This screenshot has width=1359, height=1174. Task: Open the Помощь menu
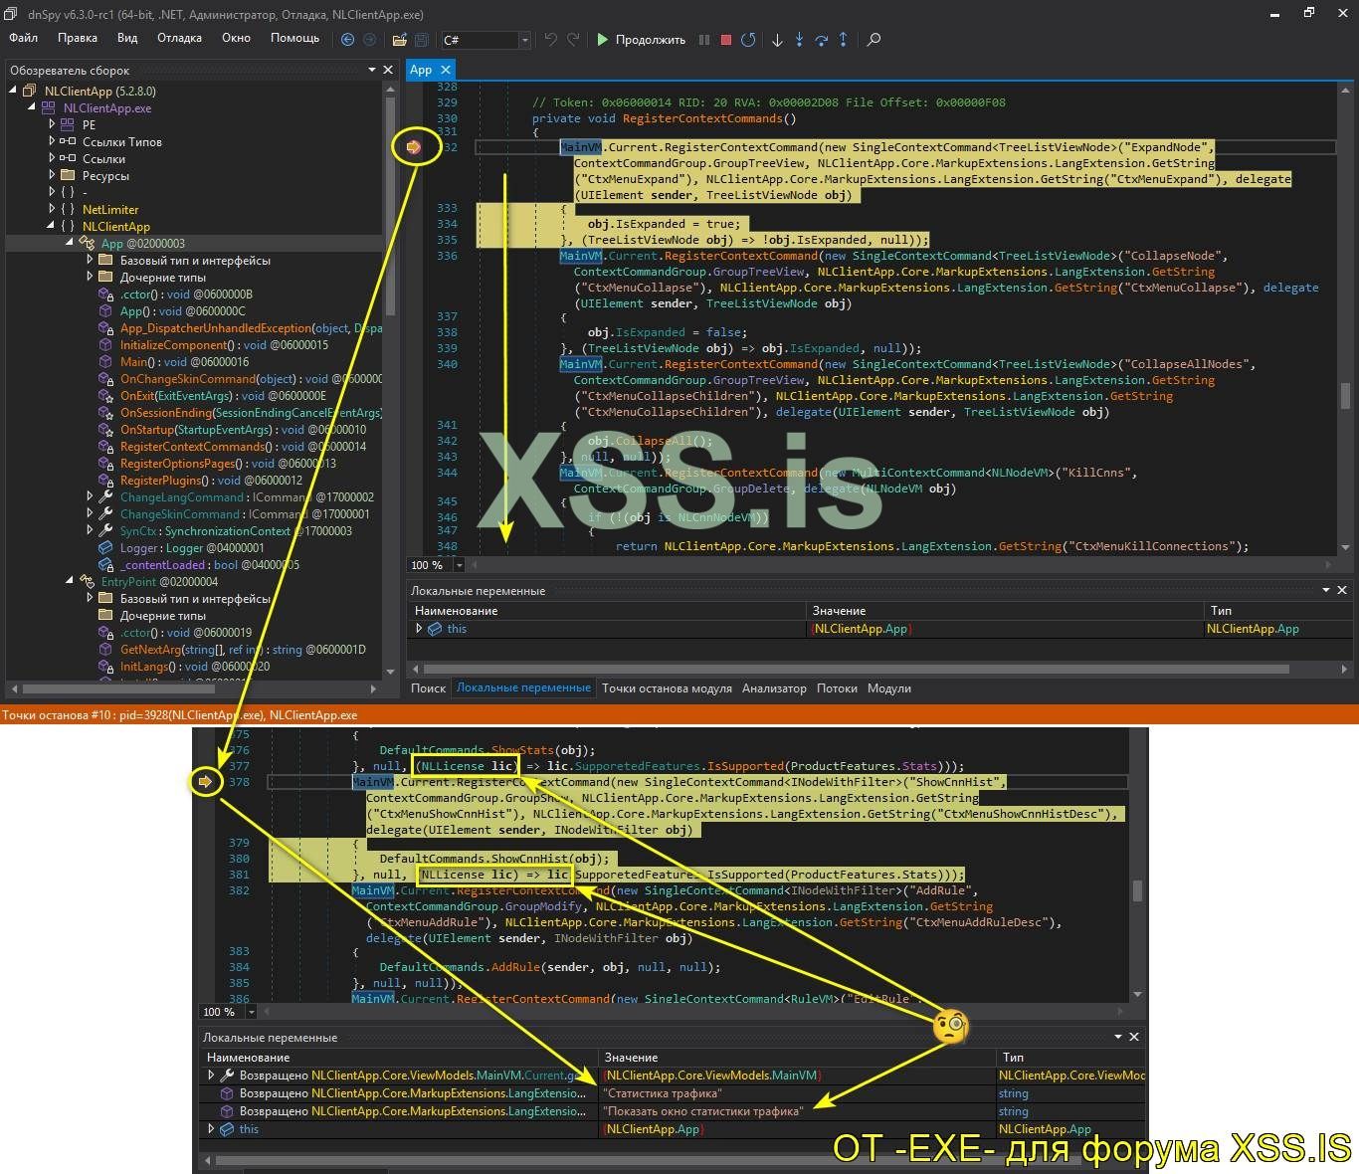295,38
